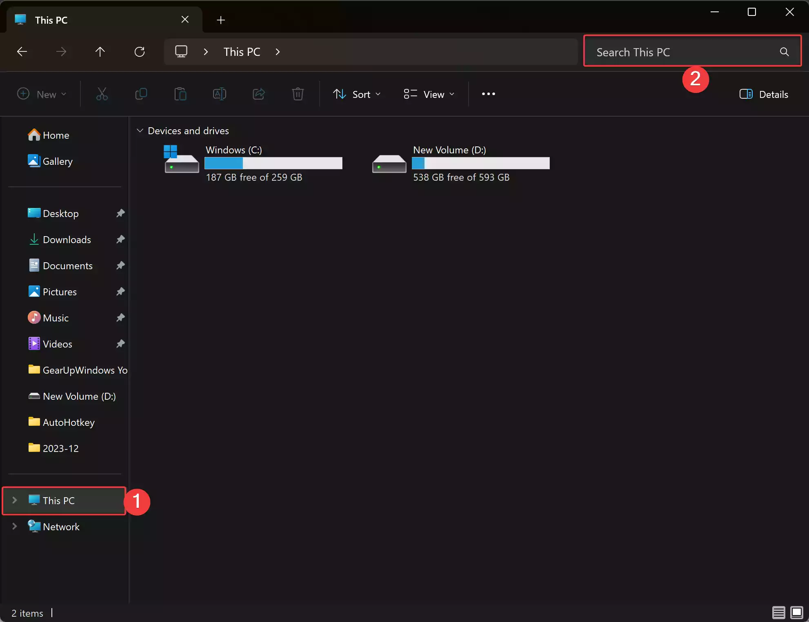
Task: Collapse the Devices and drives group
Action: tap(140, 131)
